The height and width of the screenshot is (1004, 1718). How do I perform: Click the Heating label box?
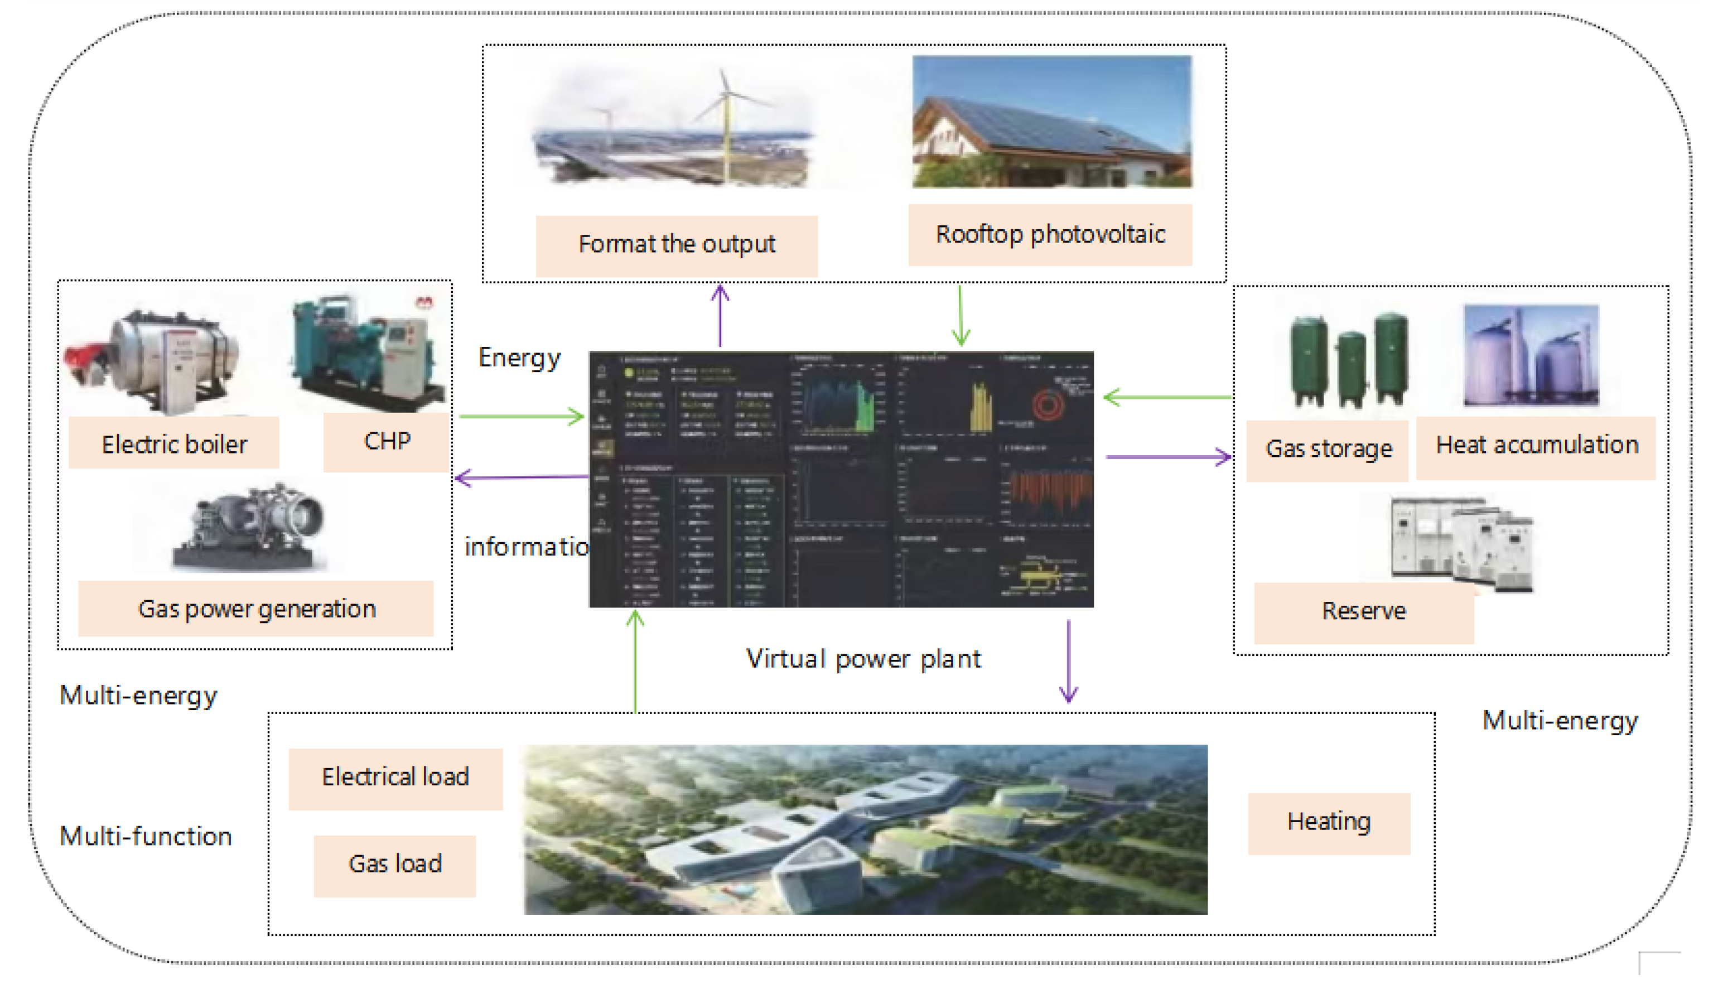pos(1329,823)
